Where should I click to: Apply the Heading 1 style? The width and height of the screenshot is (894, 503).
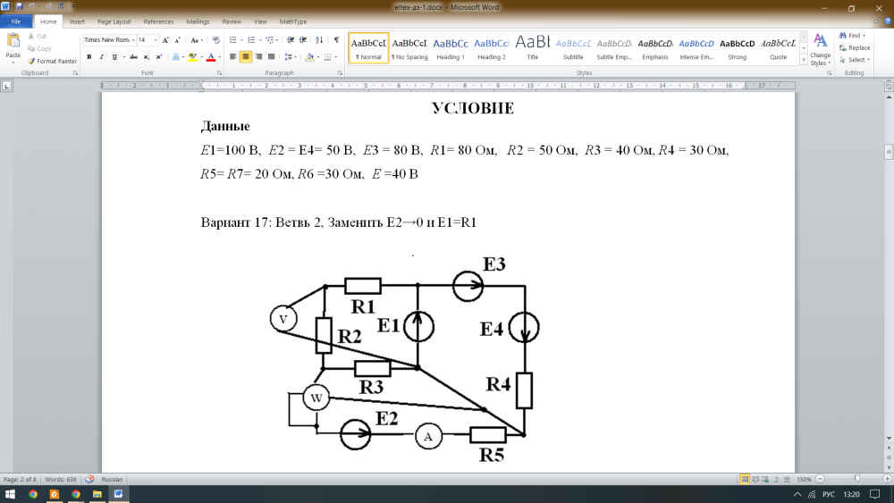click(450, 47)
